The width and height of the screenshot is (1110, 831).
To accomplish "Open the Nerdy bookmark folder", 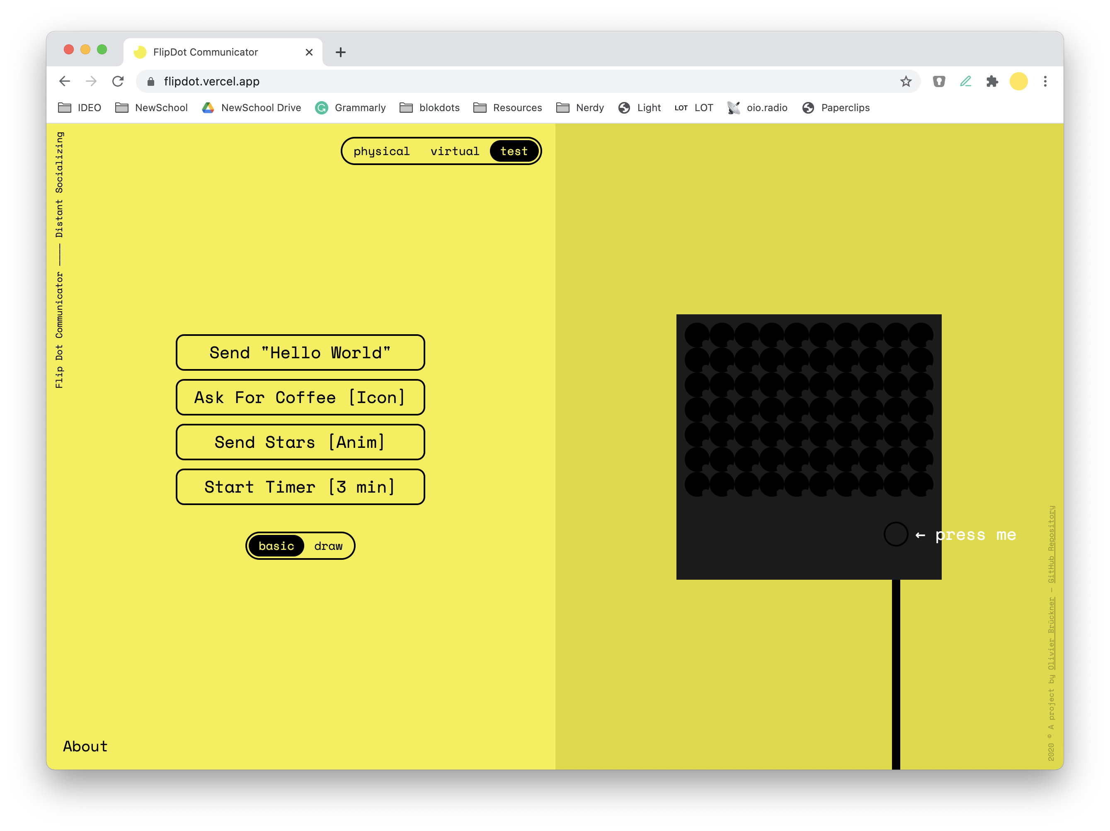I will (580, 108).
